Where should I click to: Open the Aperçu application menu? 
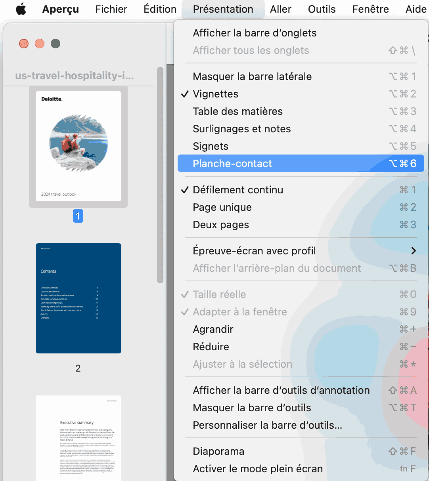[61, 9]
